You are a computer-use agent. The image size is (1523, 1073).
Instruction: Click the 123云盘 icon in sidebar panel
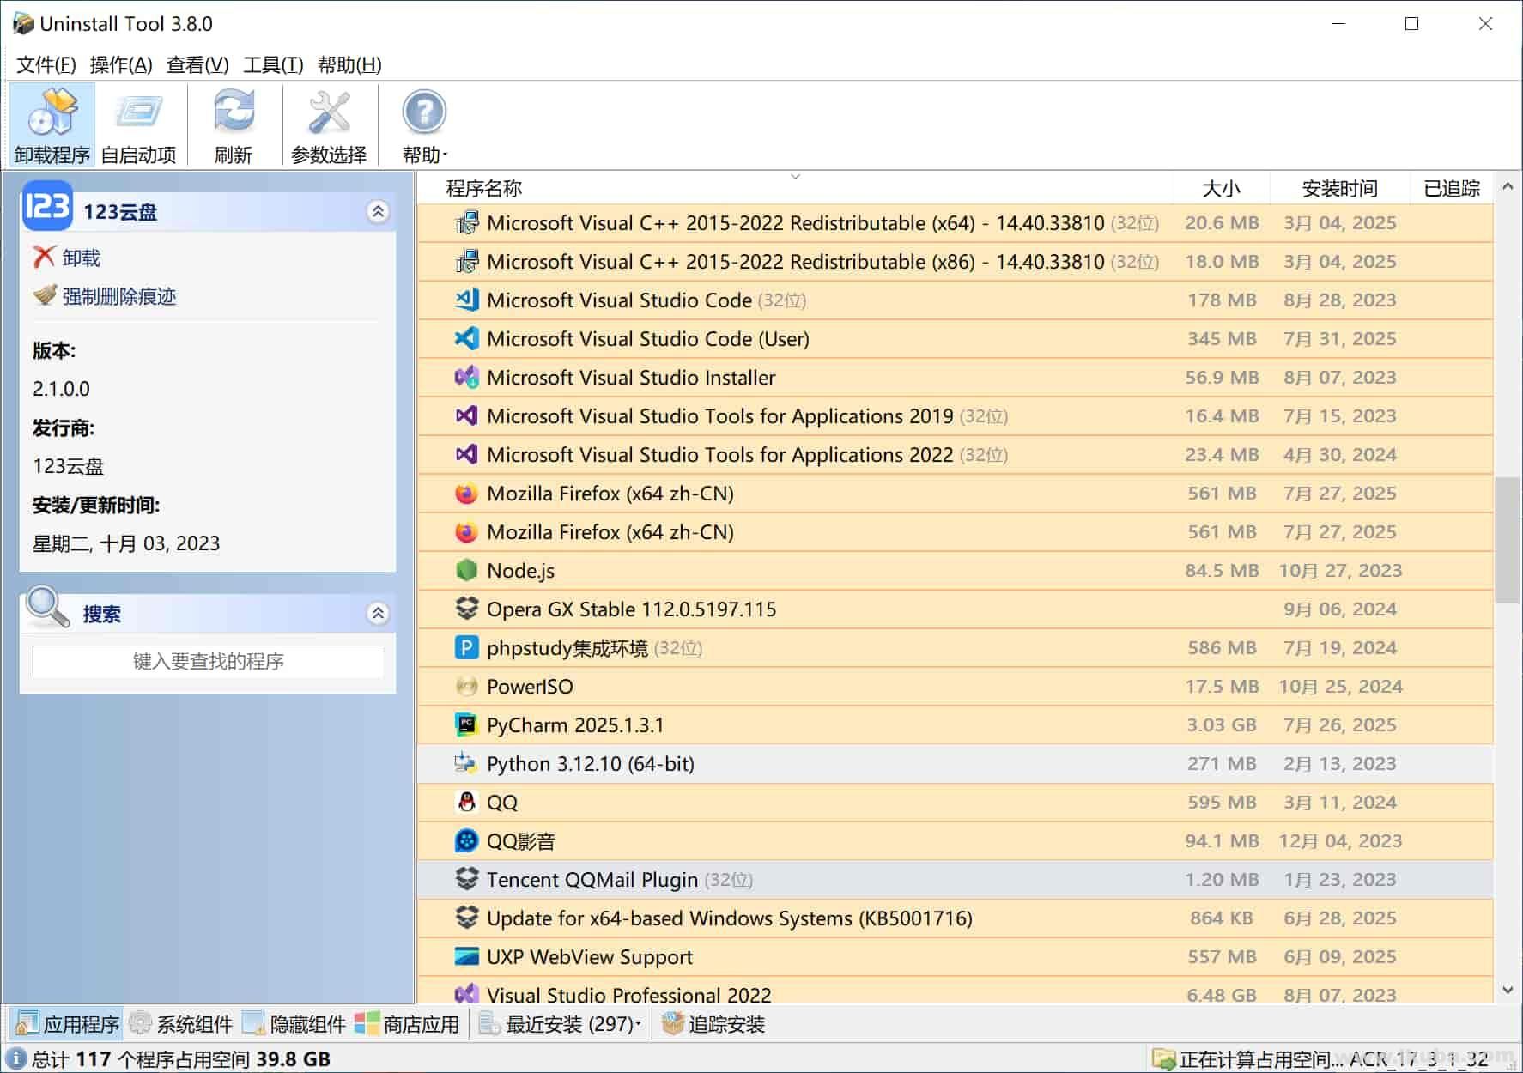tap(47, 208)
